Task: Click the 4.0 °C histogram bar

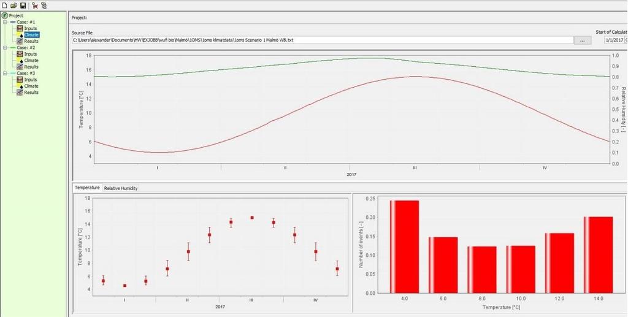Action: click(405, 246)
